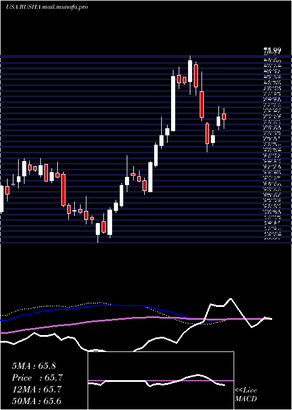Screen dimensions: 292x410
Task: Click the 'USA RUSHA mail.munafa.pro' chart title
Action: 47,7
